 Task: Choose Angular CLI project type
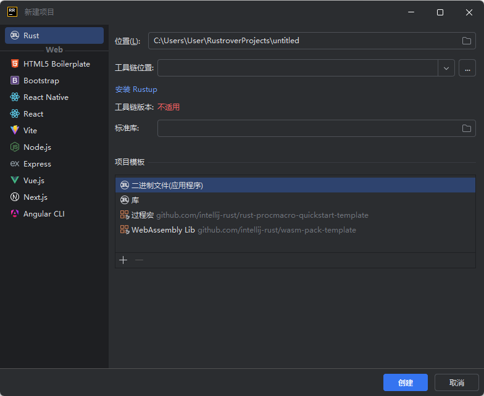tap(54, 213)
